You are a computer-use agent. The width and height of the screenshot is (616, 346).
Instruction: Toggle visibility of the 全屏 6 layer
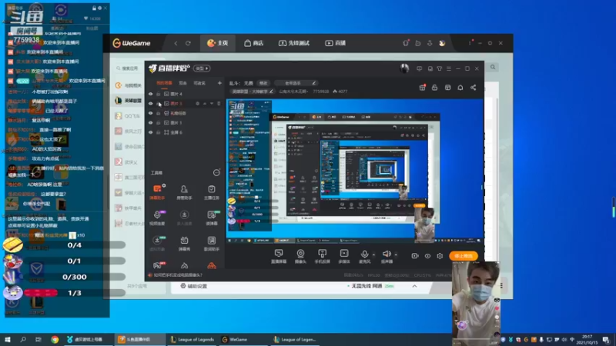[x=150, y=132]
